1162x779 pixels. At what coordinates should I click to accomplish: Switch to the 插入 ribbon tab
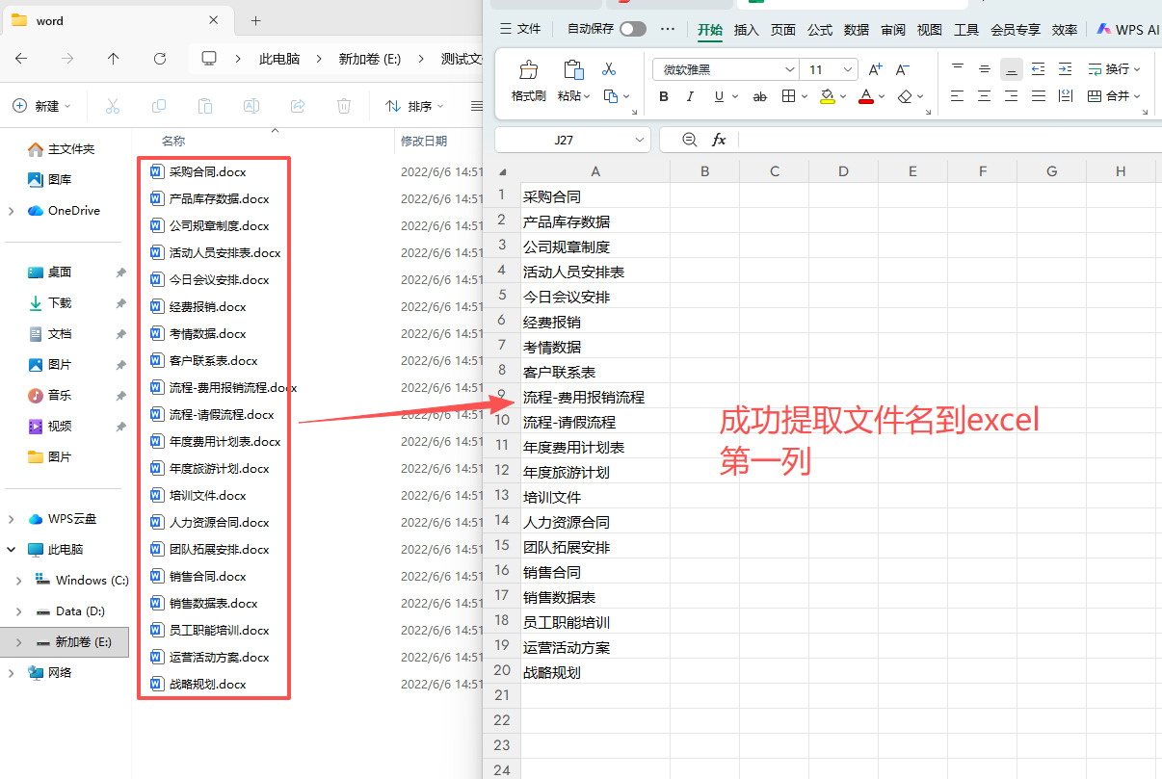[x=747, y=30]
